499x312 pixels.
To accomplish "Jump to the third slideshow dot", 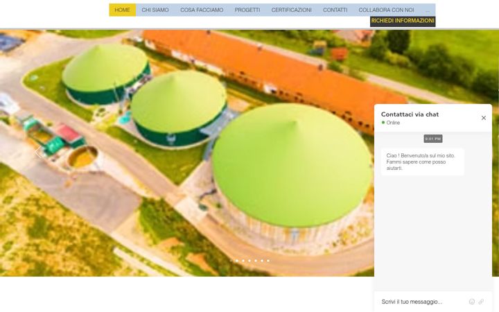I will (x=249, y=261).
